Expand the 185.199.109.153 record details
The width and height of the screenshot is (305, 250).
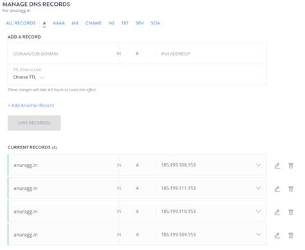(258, 235)
